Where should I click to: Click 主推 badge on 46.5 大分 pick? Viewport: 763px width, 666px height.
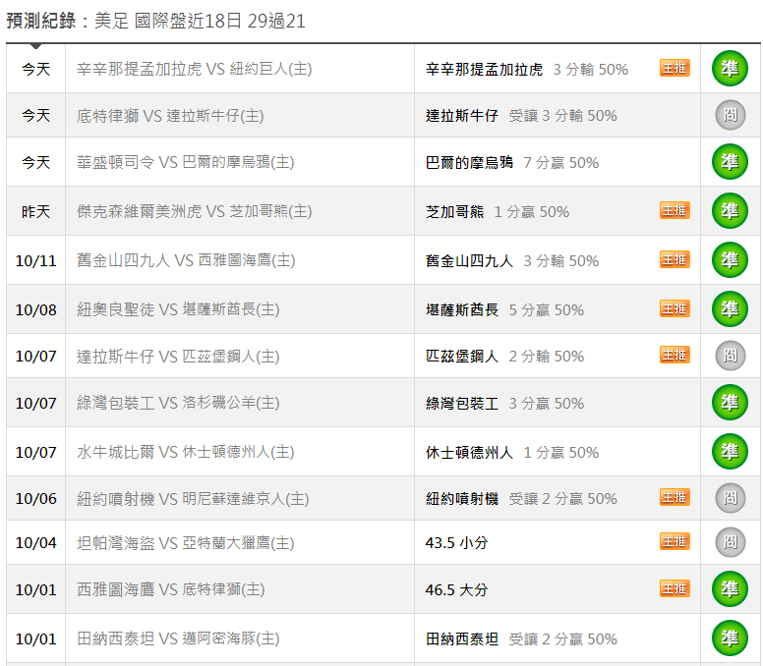click(x=675, y=588)
